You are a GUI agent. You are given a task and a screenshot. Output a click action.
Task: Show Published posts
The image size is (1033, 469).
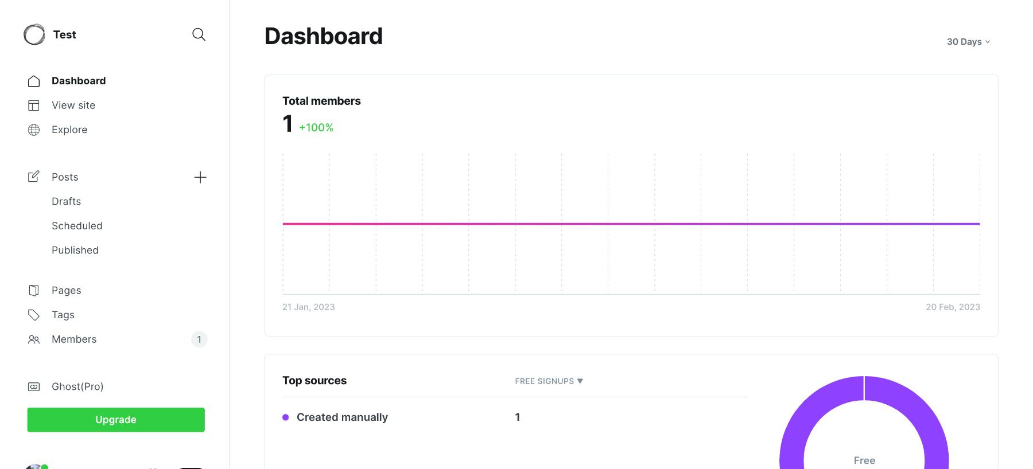pyautogui.click(x=75, y=250)
